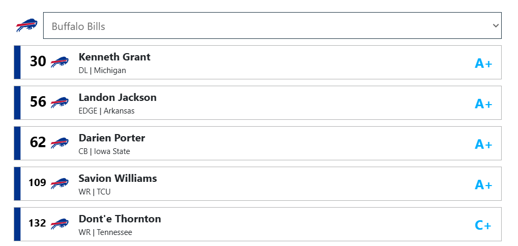Click the A+ grade for Darien Porter
Viewport: 518px width, 246px height.
pyautogui.click(x=483, y=144)
